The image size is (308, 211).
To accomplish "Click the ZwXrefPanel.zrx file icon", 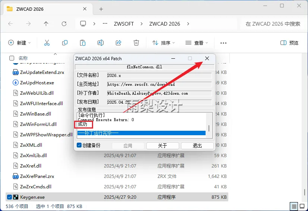I will pos(16,176).
